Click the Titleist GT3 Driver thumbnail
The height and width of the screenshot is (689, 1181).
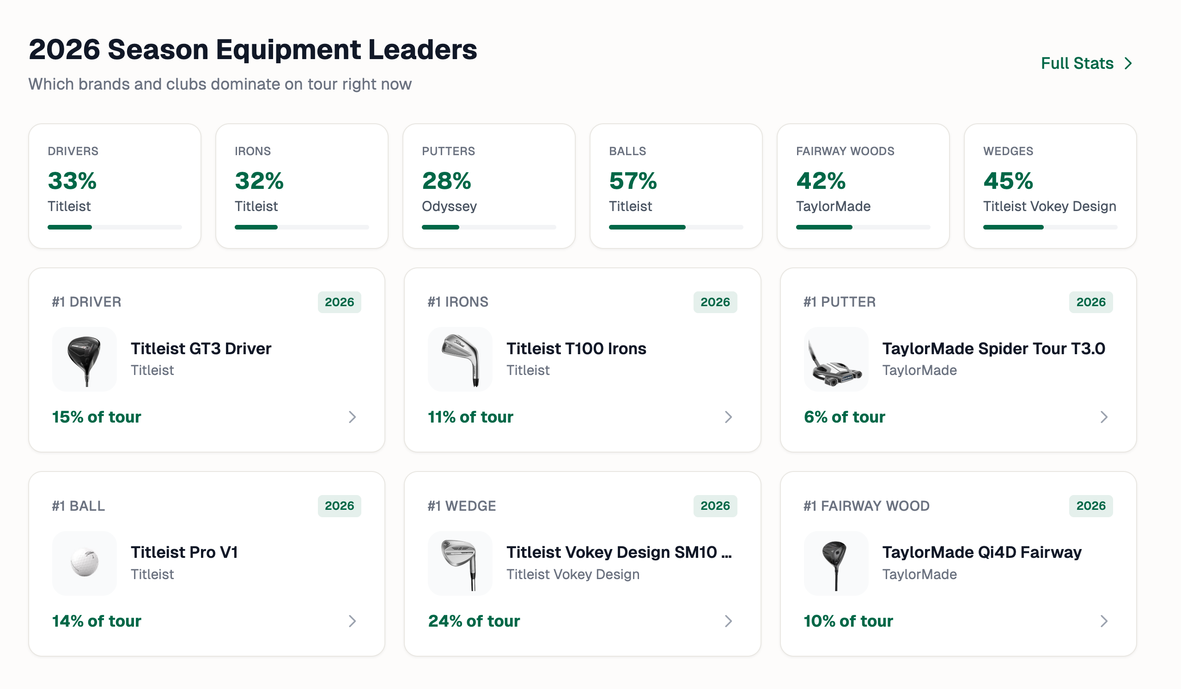[x=85, y=359]
